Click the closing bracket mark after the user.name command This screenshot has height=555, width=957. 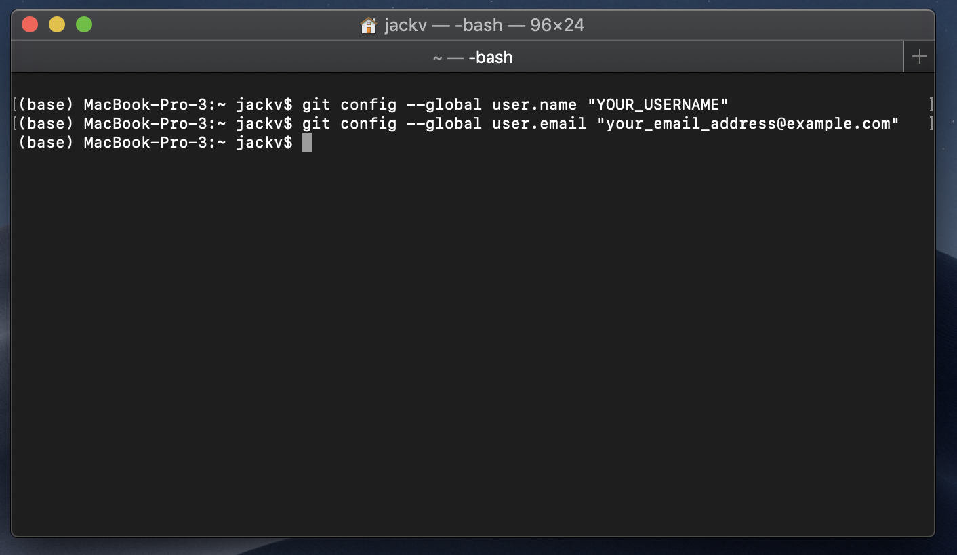point(931,104)
